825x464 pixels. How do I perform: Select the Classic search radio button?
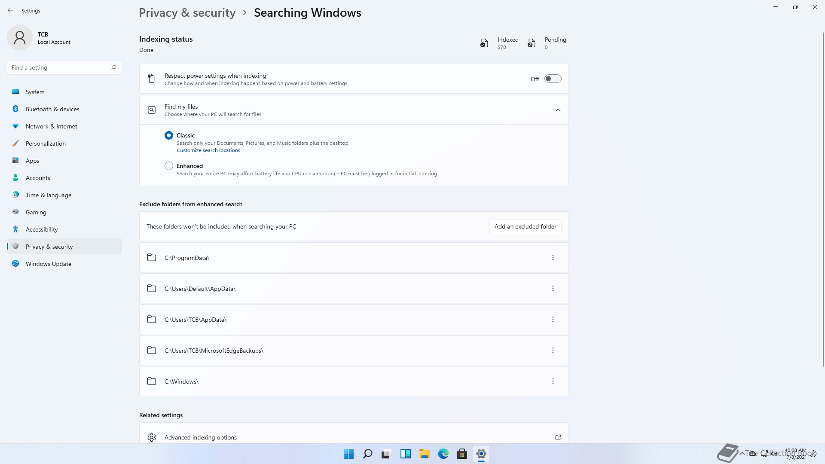pos(169,135)
